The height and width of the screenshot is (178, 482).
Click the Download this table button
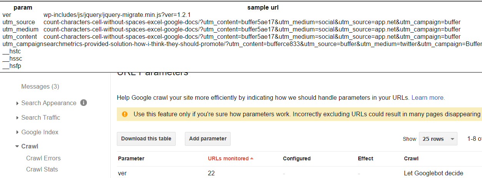point(146,139)
